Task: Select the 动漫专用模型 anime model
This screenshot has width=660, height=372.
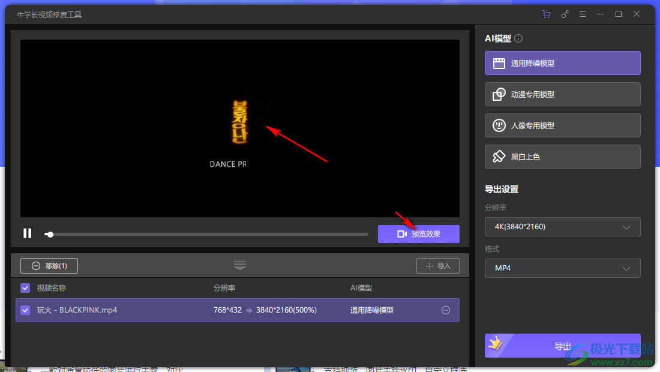Action: pos(562,94)
